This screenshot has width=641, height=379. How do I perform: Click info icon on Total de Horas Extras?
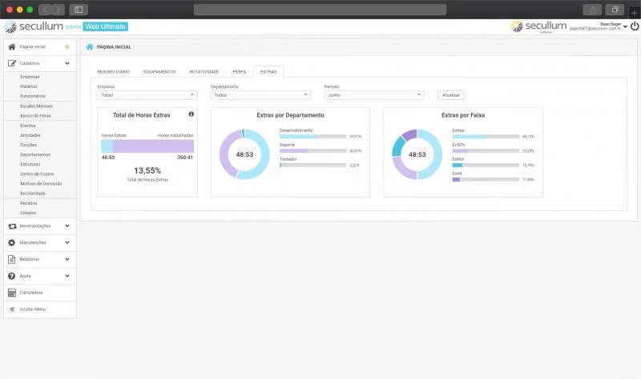(x=191, y=114)
